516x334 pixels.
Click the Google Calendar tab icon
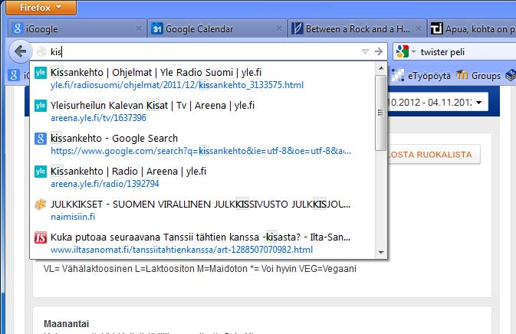[157, 29]
